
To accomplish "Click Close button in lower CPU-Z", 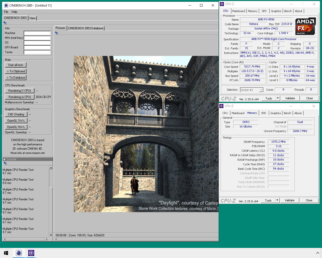I will click(x=309, y=200).
